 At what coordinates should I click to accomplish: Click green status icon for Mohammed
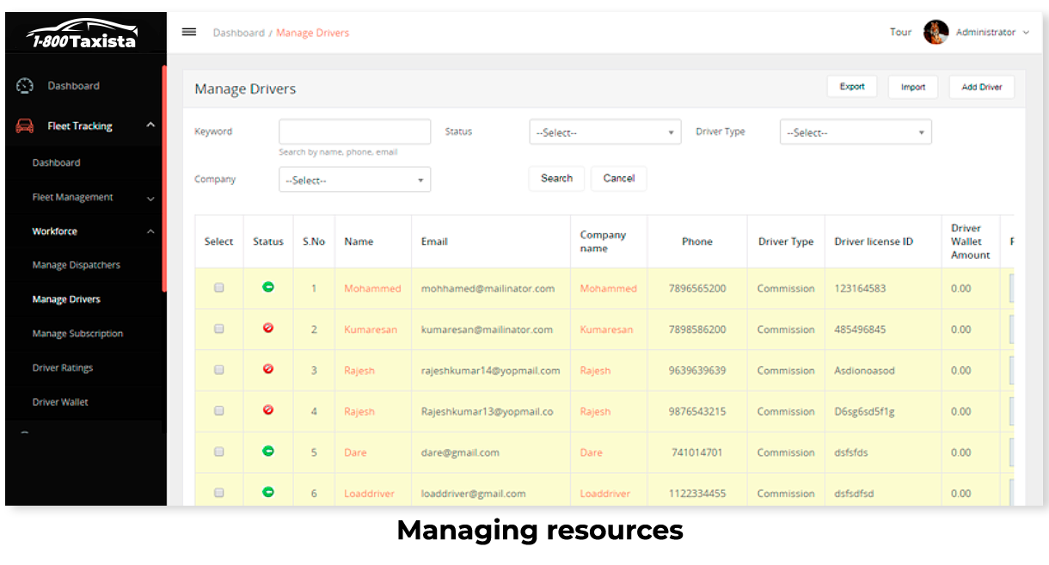(268, 287)
